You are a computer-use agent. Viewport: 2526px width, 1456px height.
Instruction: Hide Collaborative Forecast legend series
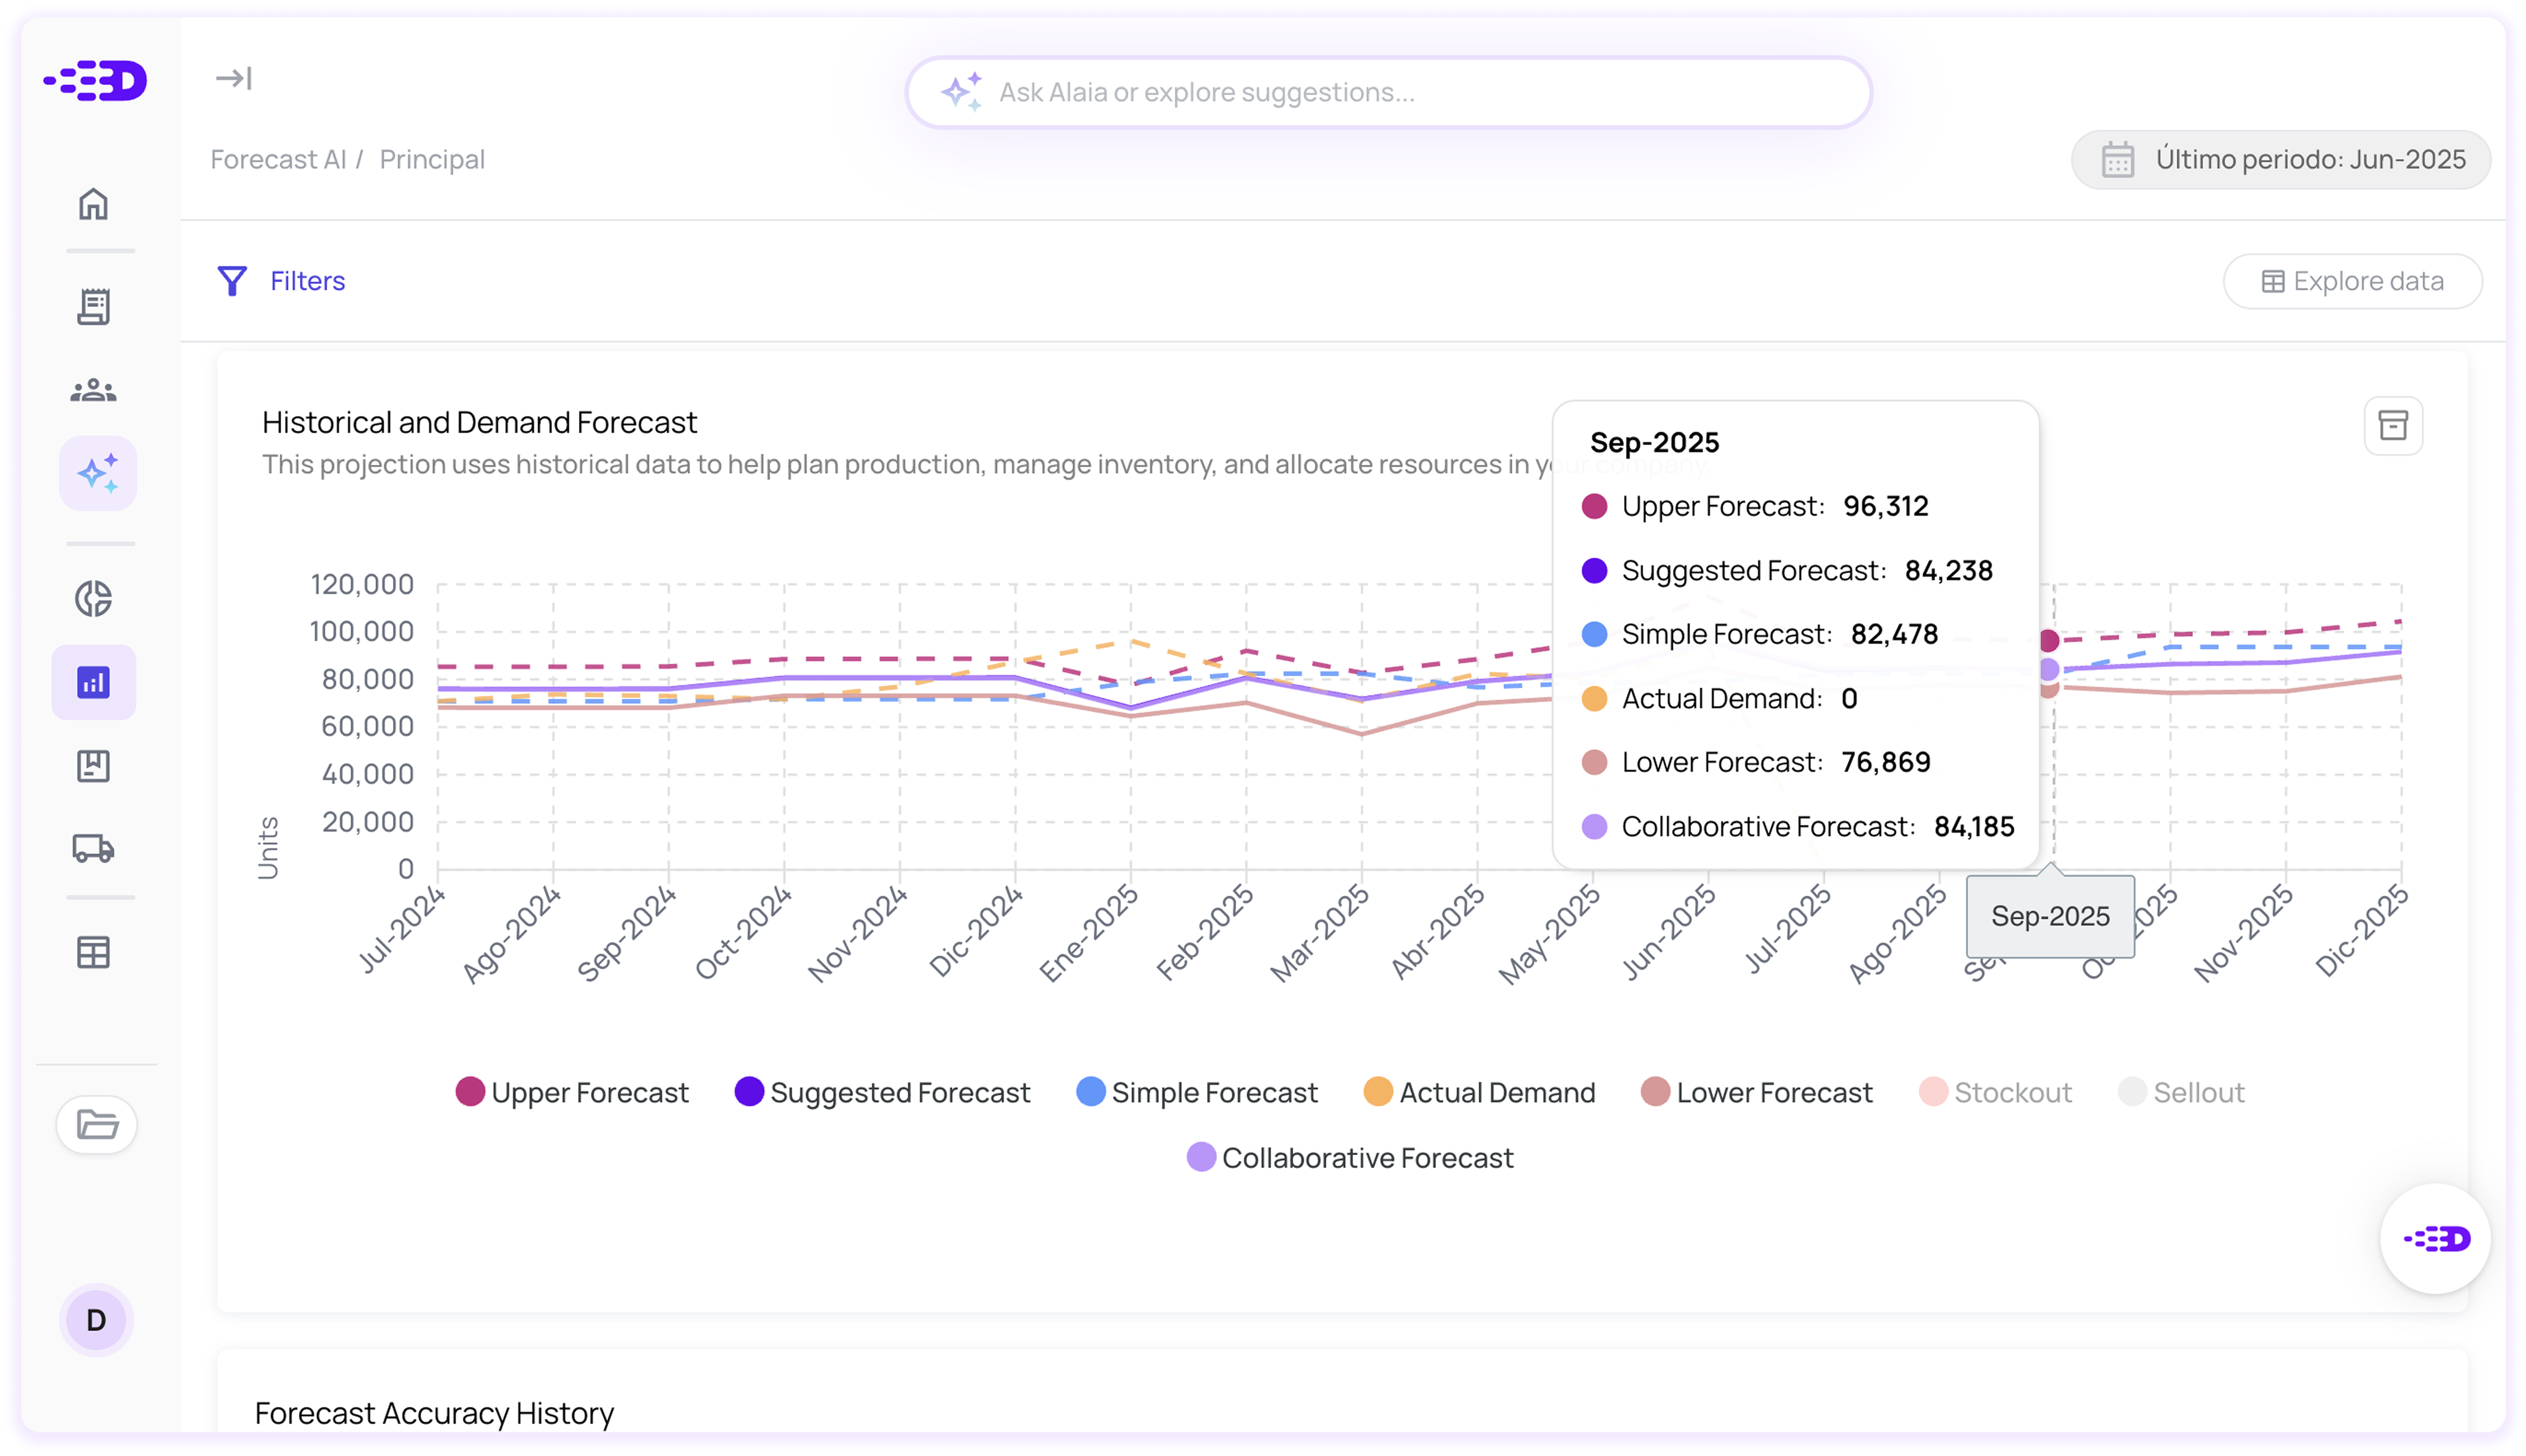(x=1350, y=1157)
